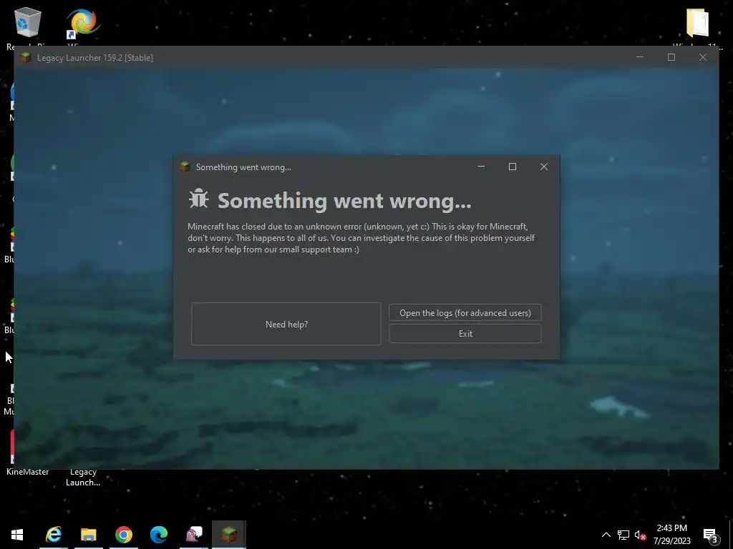733x549 pixels.
Task: Click the Legacy Launcher title bar icon
Action: [x=26, y=57]
